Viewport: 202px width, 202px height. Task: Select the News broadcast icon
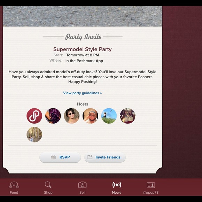pos(117,185)
